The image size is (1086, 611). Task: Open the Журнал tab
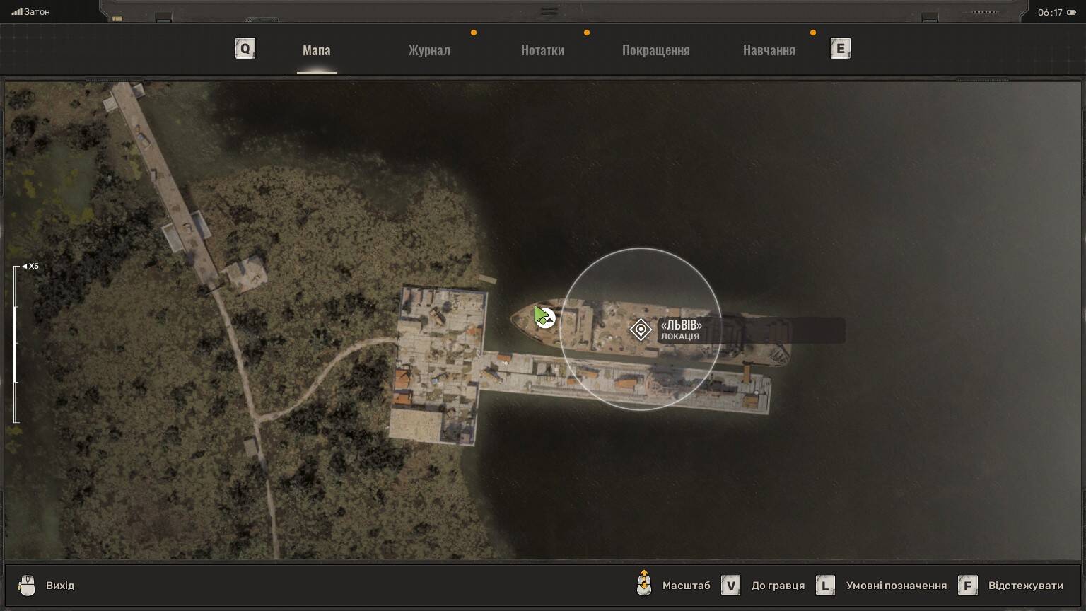click(x=429, y=50)
